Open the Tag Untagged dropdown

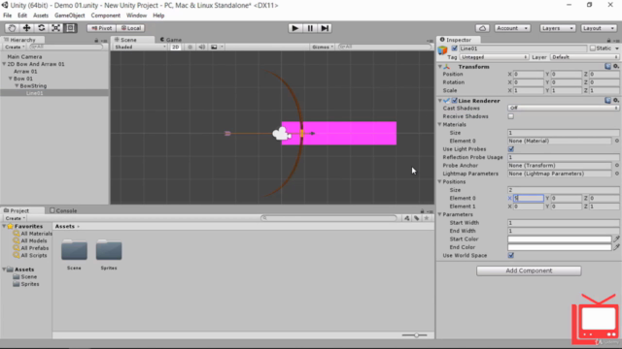click(494, 57)
